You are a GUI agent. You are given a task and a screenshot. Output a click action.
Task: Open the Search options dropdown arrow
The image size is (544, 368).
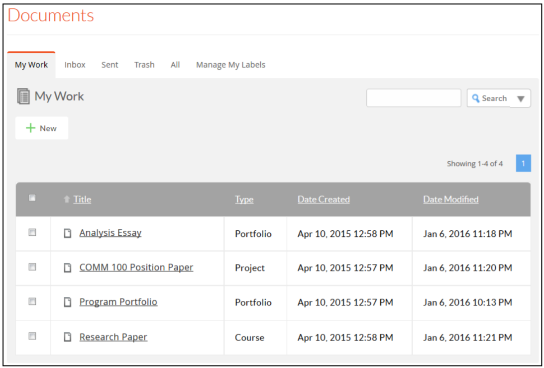[x=521, y=98]
